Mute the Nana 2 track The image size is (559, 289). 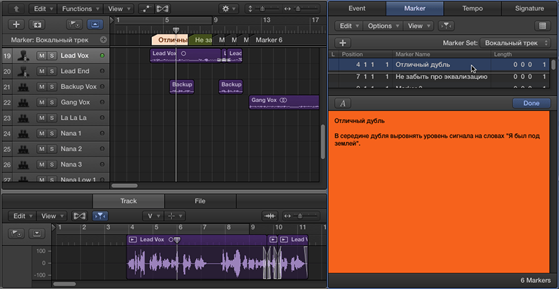click(42, 149)
